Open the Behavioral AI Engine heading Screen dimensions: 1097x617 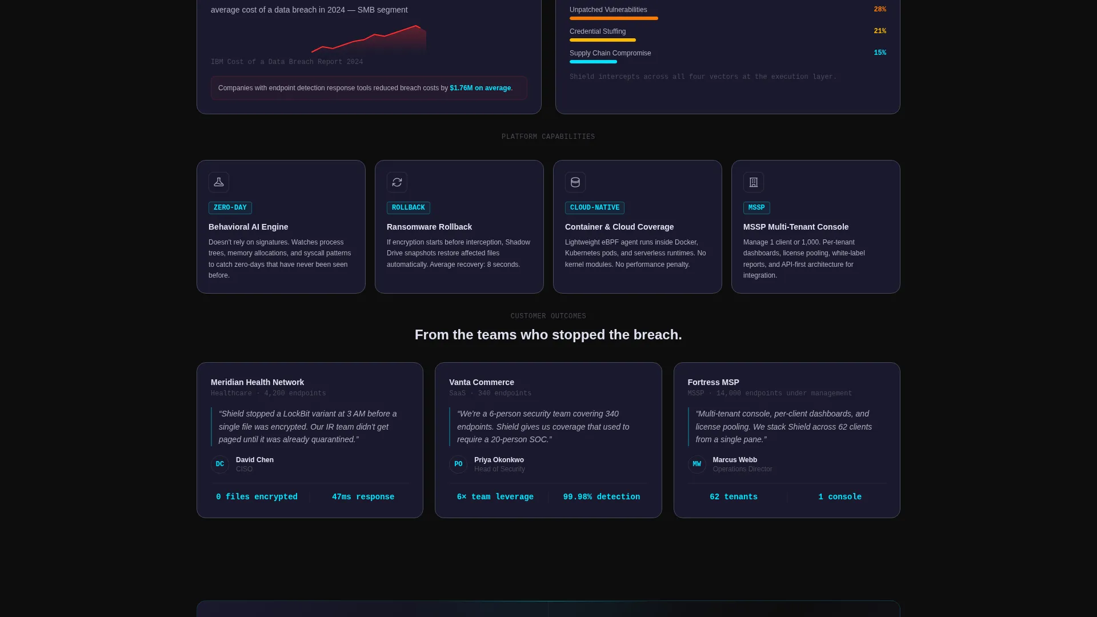click(248, 227)
